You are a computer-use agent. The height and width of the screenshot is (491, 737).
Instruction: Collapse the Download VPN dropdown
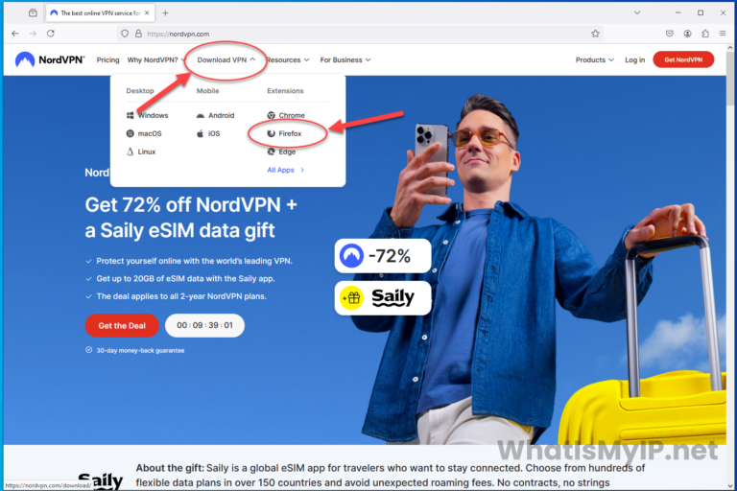(226, 60)
